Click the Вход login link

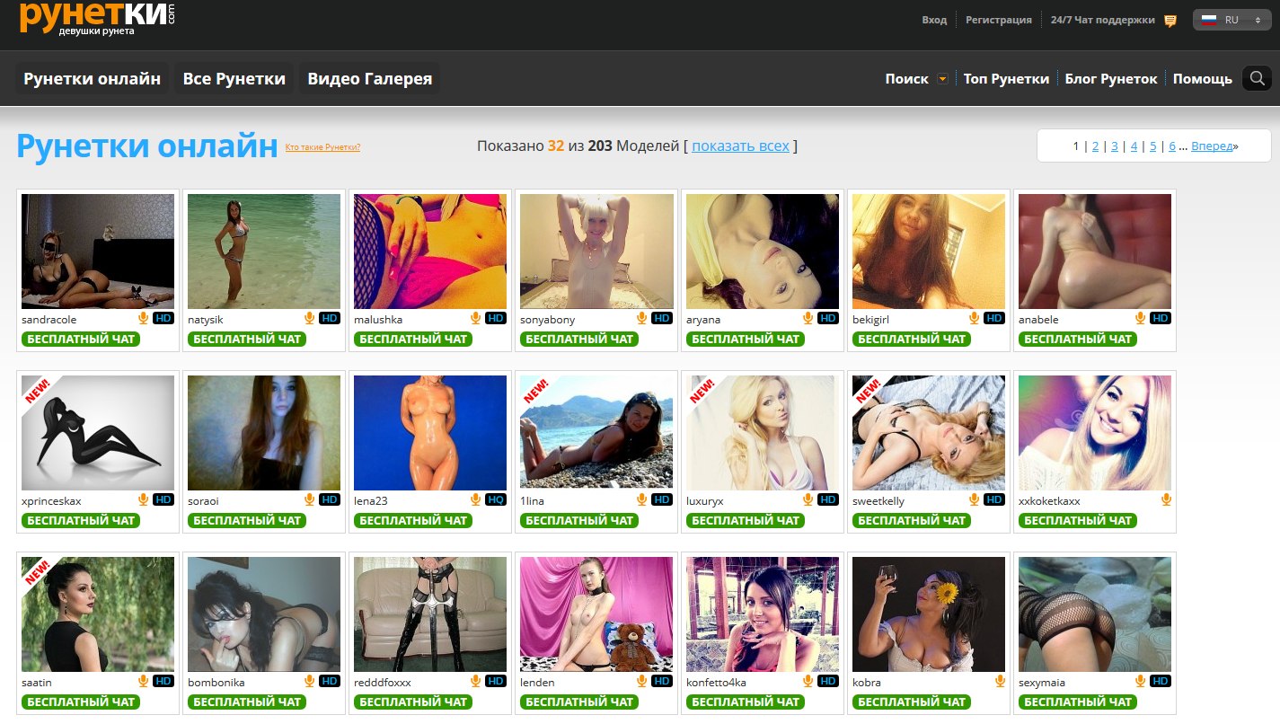tap(934, 20)
